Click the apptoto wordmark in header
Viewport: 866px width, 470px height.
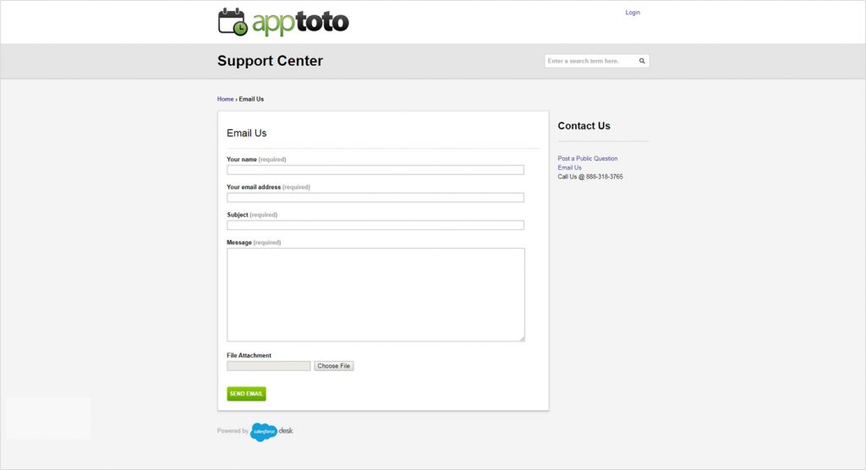click(x=300, y=23)
